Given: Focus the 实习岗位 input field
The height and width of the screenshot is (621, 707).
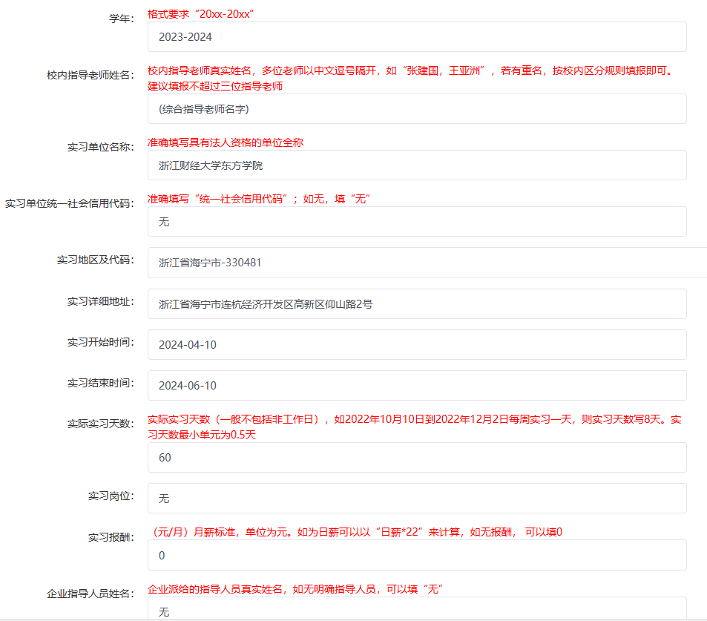Looking at the screenshot, I should [417, 499].
